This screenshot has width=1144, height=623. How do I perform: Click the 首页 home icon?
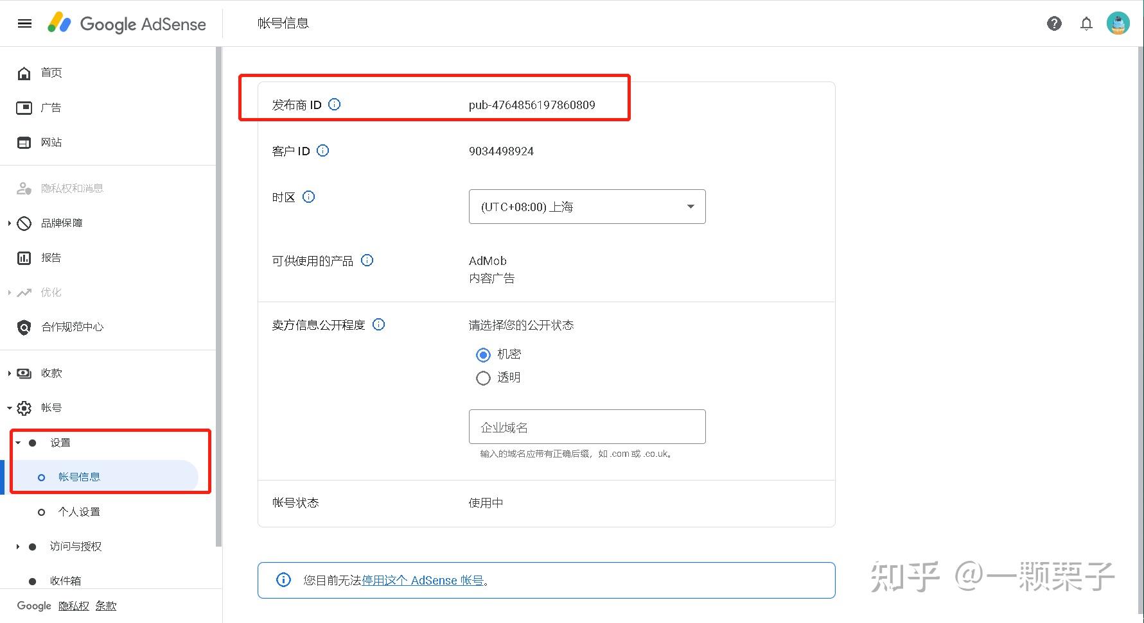tap(24, 73)
